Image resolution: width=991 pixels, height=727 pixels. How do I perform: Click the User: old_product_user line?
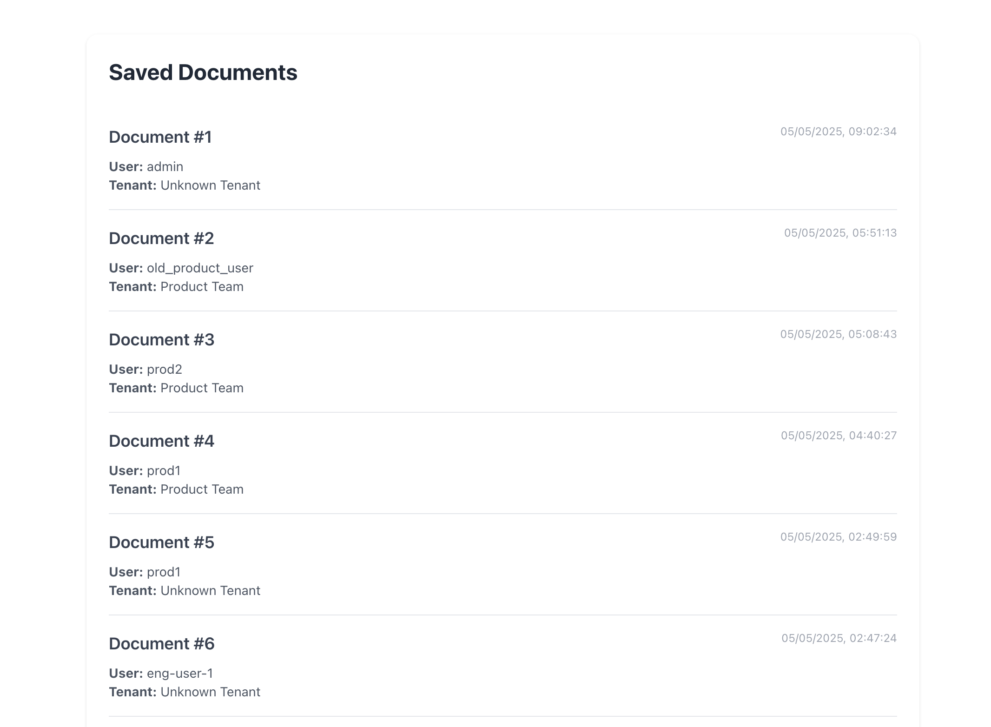(x=181, y=268)
